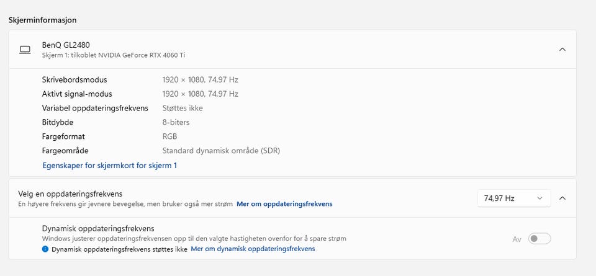Screen dimensions: 596x276
Task: Click the Dynamisk oppdateringsfrekvens støttes ikke notice
Action: pos(119,249)
